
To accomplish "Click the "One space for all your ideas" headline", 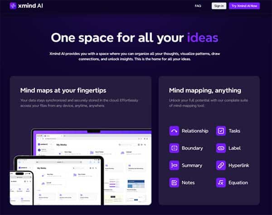I will (135, 38).
